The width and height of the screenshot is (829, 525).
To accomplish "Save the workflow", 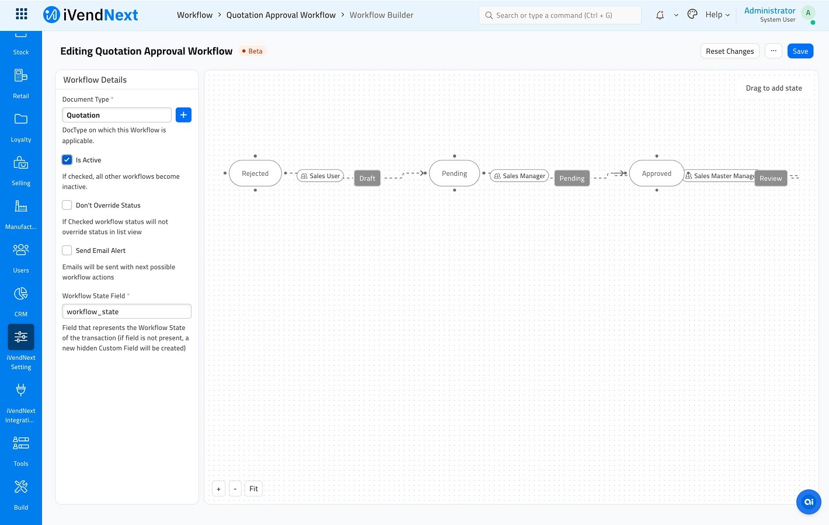I will (800, 51).
